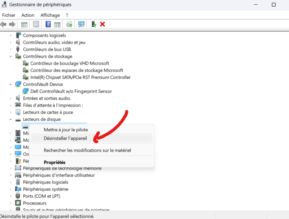The image size is (289, 219).
Task: Click the Lecteurs de disque drive icon
Action: 18,120
